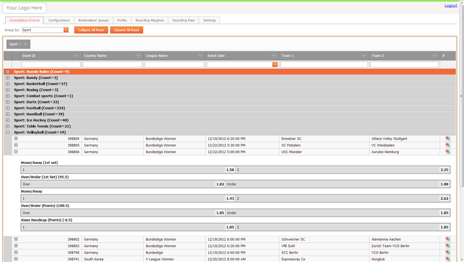Collapse the Sport: Volleyball group
Viewport: 464px width, 262px height.
point(7,132)
